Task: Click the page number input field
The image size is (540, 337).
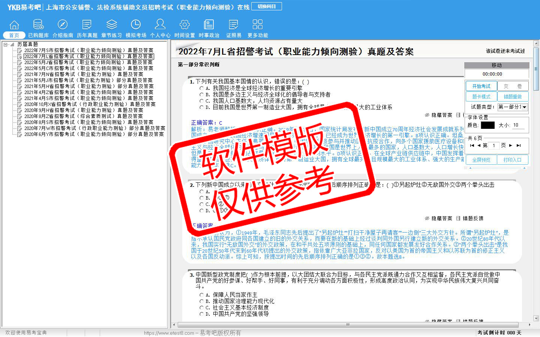Action: pyautogui.click(x=494, y=145)
